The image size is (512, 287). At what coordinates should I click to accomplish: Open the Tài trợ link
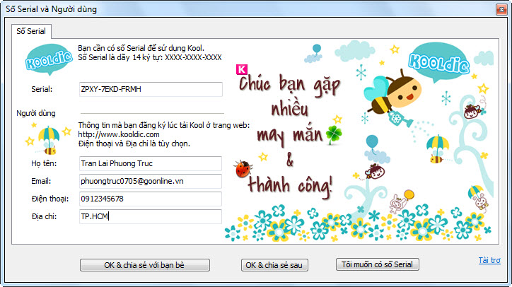(489, 261)
